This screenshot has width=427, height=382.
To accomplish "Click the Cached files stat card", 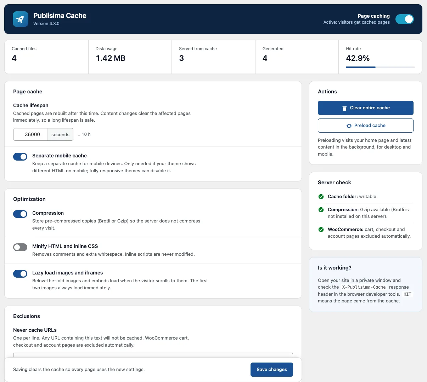I will click(46, 57).
